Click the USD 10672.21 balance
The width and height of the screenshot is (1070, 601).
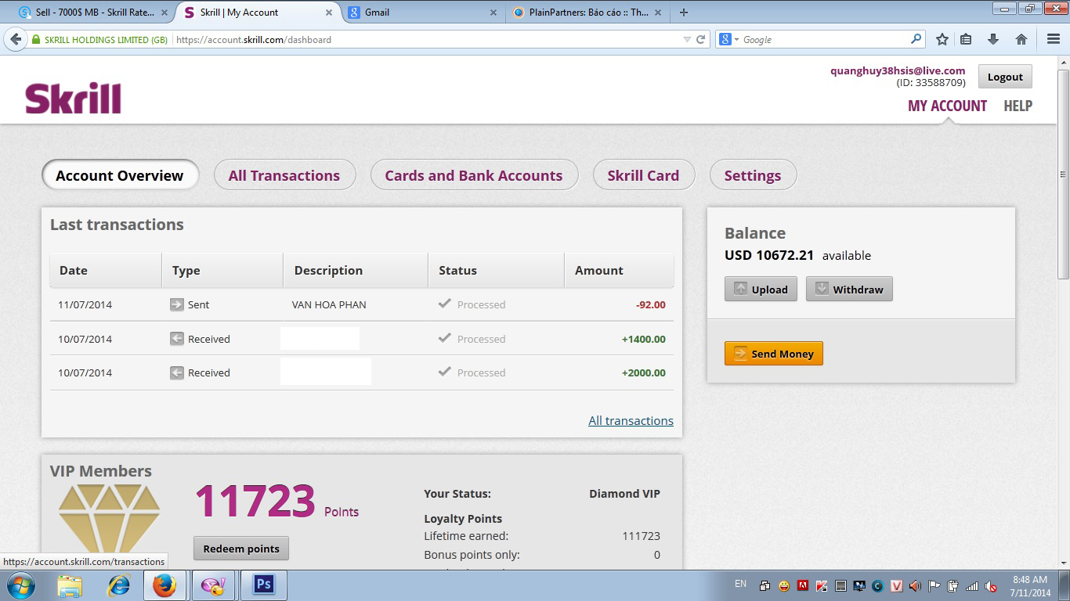[x=769, y=255]
